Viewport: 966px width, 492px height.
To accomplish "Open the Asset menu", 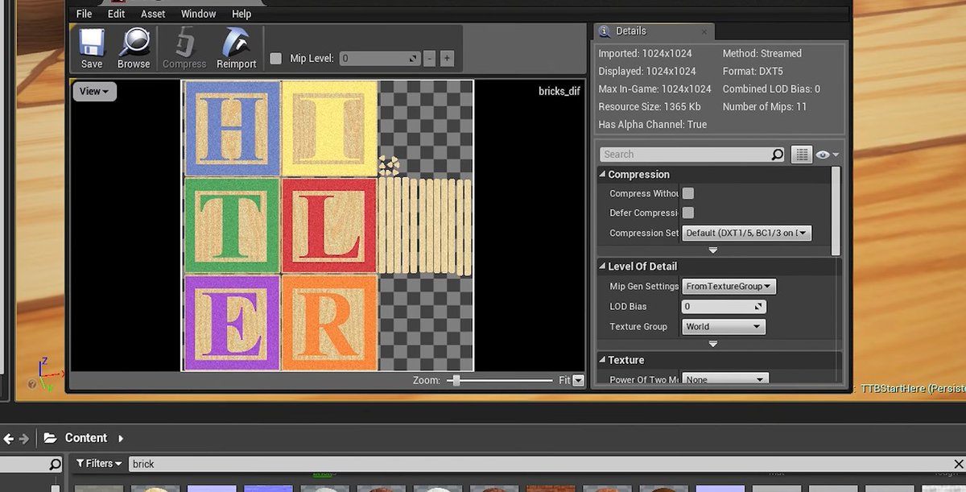I will [x=153, y=14].
